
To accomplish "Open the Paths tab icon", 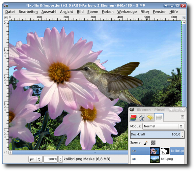I will [x=142, y=117].
